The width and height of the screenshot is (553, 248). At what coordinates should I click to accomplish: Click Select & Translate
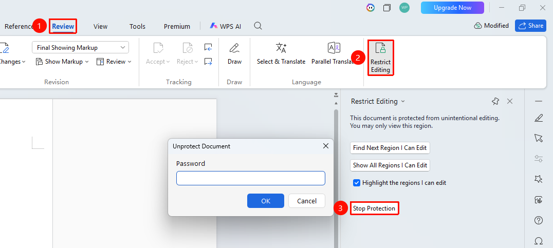(281, 53)
